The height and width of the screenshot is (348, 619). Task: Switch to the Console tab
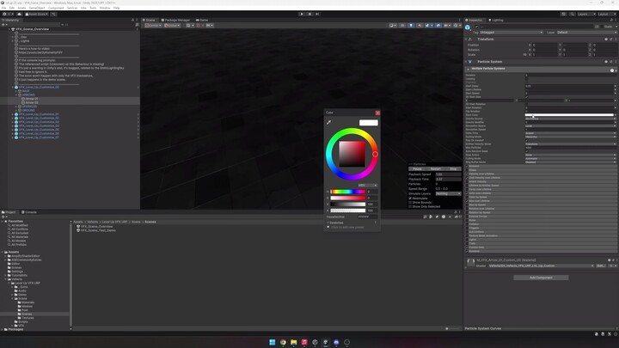coord(29,212)
